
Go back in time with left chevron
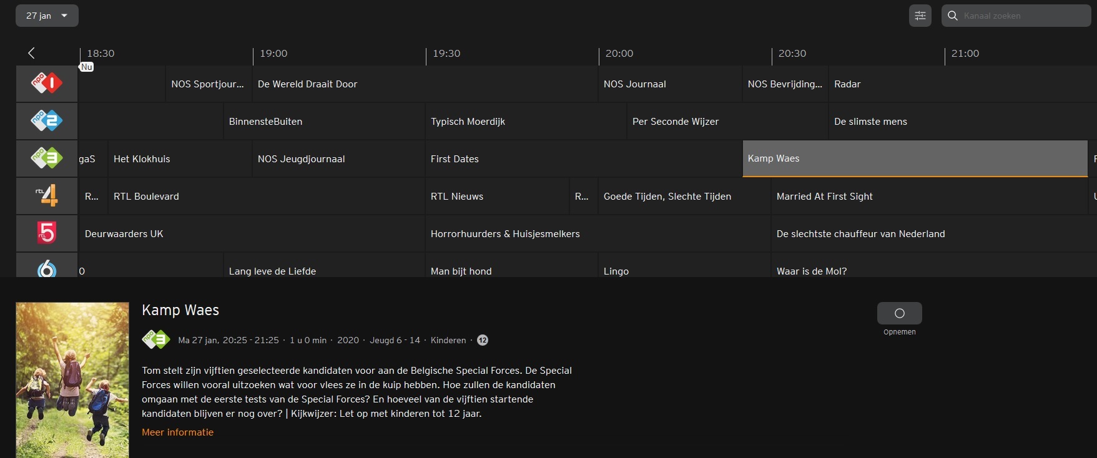[x=31, y=53]
